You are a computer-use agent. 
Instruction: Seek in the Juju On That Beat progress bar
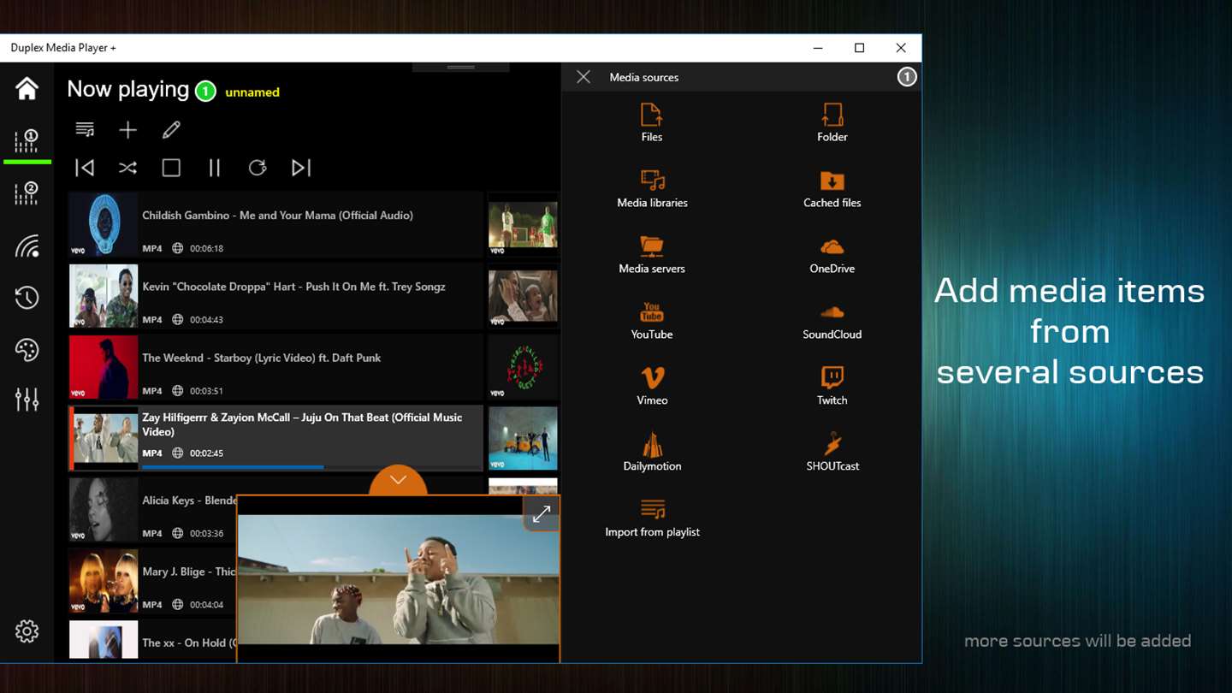pos(311,467)
